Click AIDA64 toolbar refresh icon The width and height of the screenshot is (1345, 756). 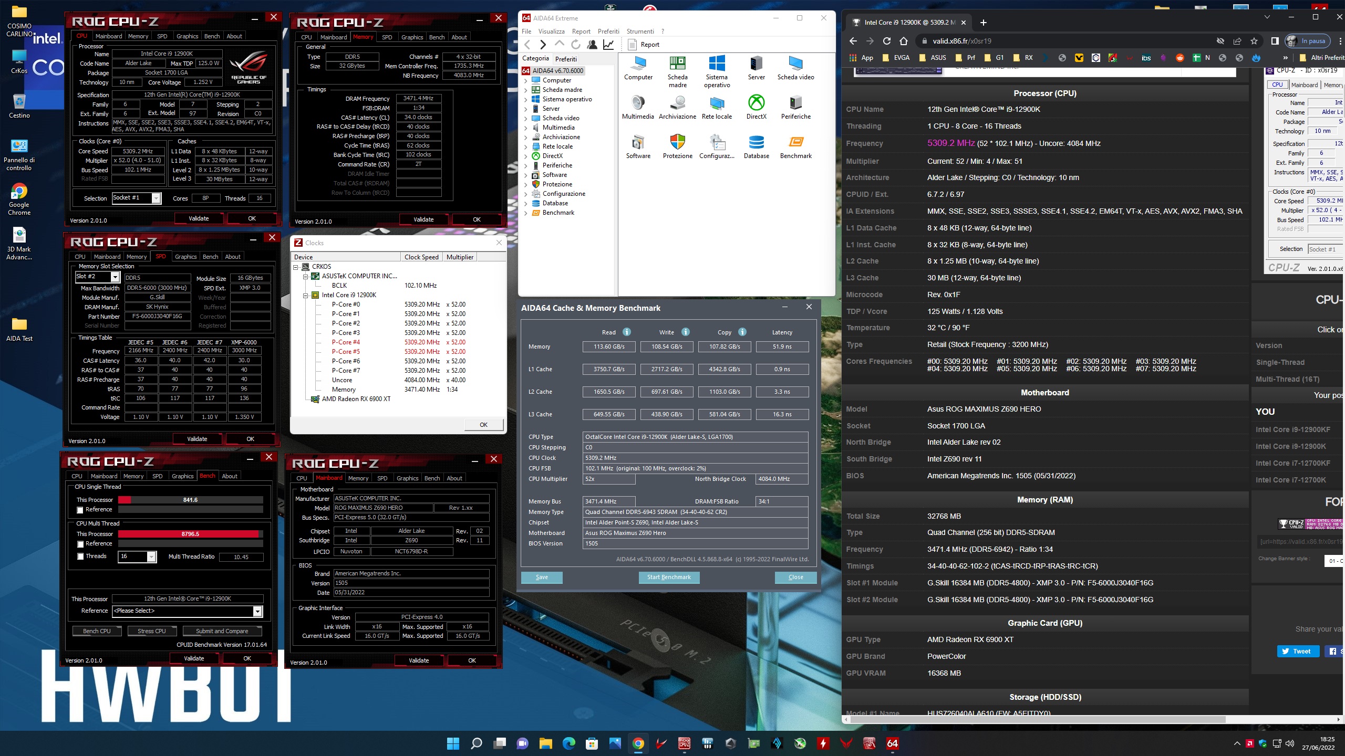coord(576,45)
